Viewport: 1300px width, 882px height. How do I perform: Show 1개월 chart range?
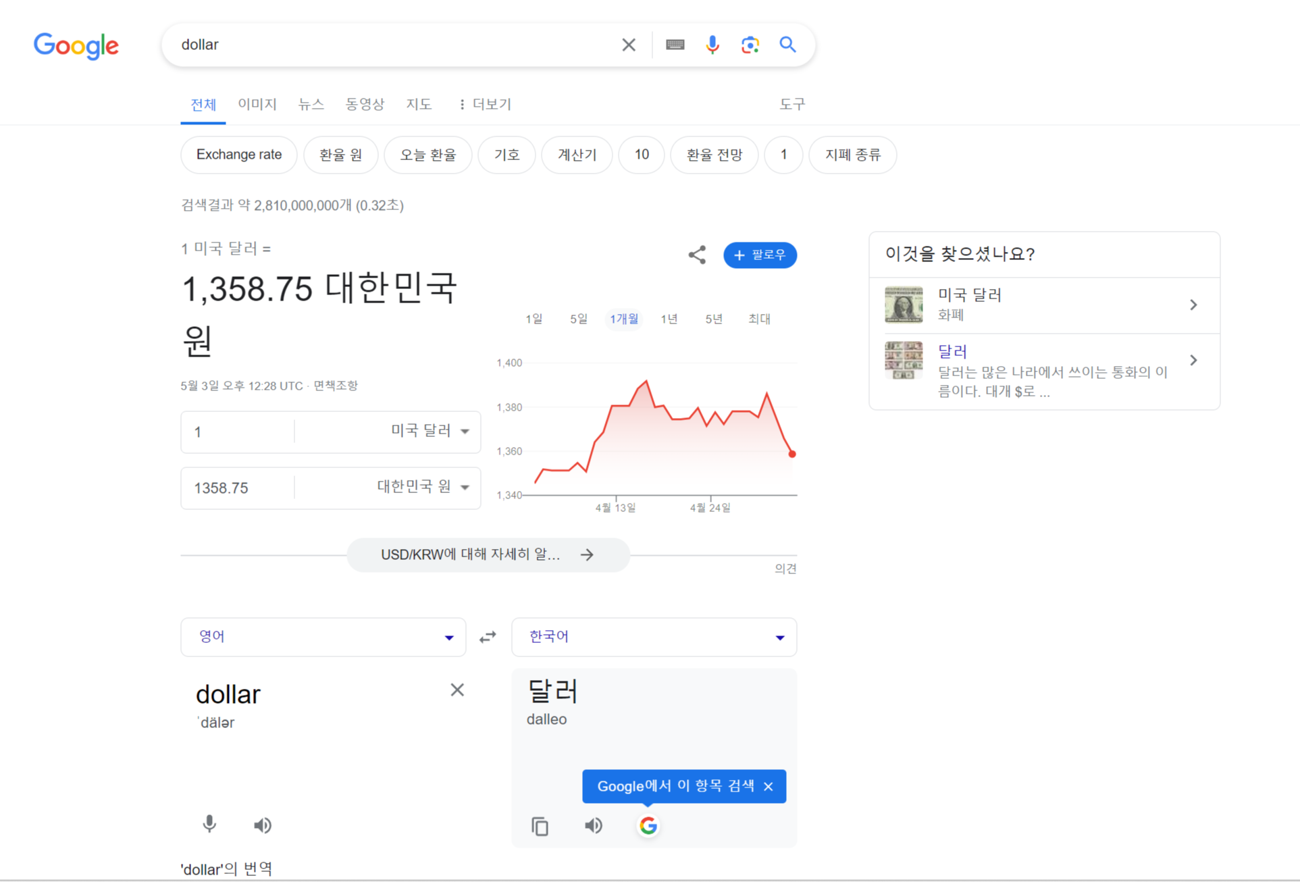[624, 319]
